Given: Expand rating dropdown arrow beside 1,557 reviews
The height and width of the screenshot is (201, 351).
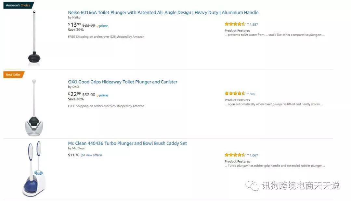Looking at the screenshot, I should [248, 24].
